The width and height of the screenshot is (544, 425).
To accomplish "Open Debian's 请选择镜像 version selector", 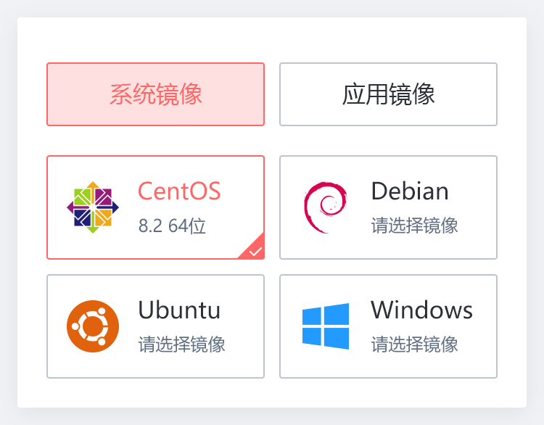I will pos(415,226).
